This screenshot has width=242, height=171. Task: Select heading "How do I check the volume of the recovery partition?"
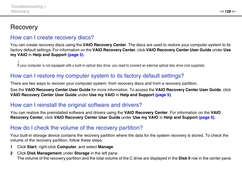[x=76, y=128]
